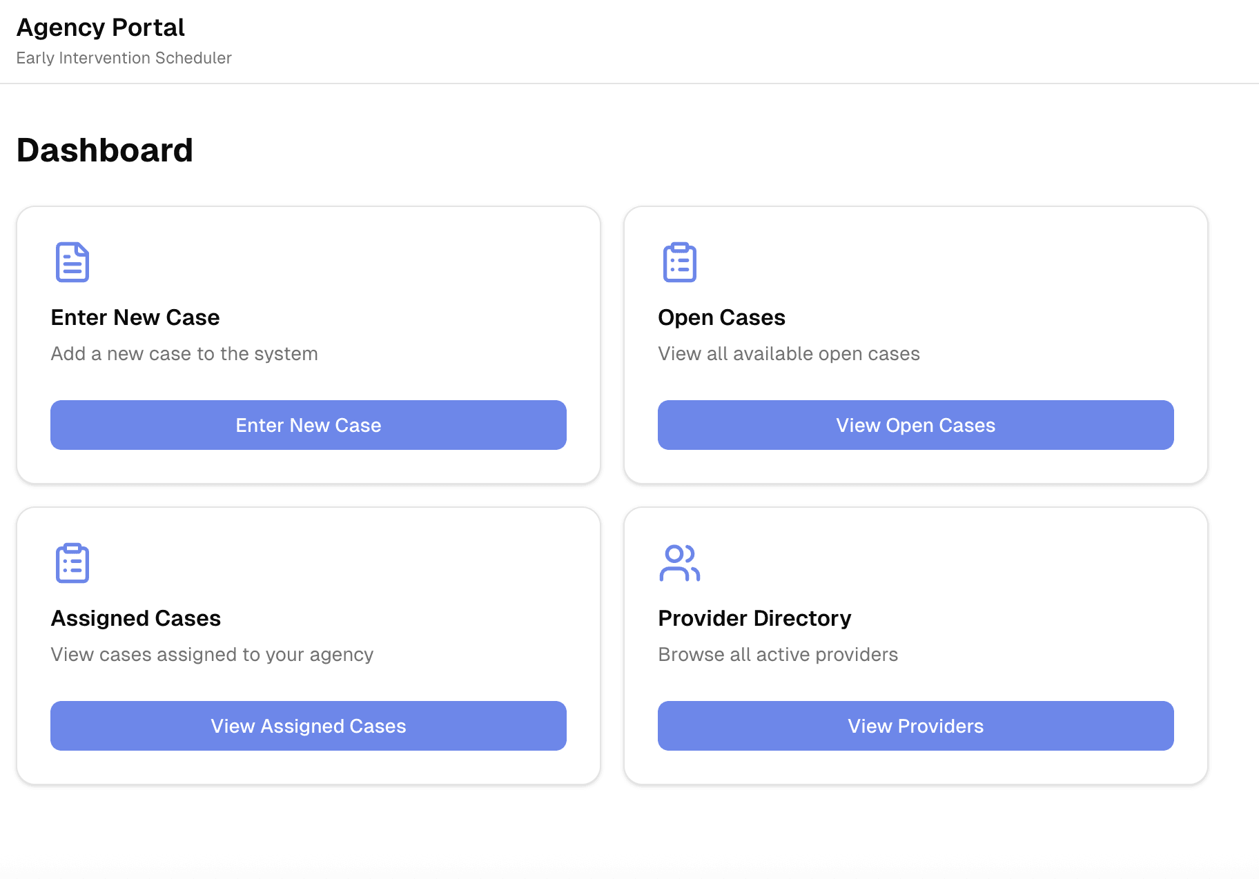Click the Assigned Cases card heading
This screenshot has height=879, width=1259.
click(x=136, y=618)
